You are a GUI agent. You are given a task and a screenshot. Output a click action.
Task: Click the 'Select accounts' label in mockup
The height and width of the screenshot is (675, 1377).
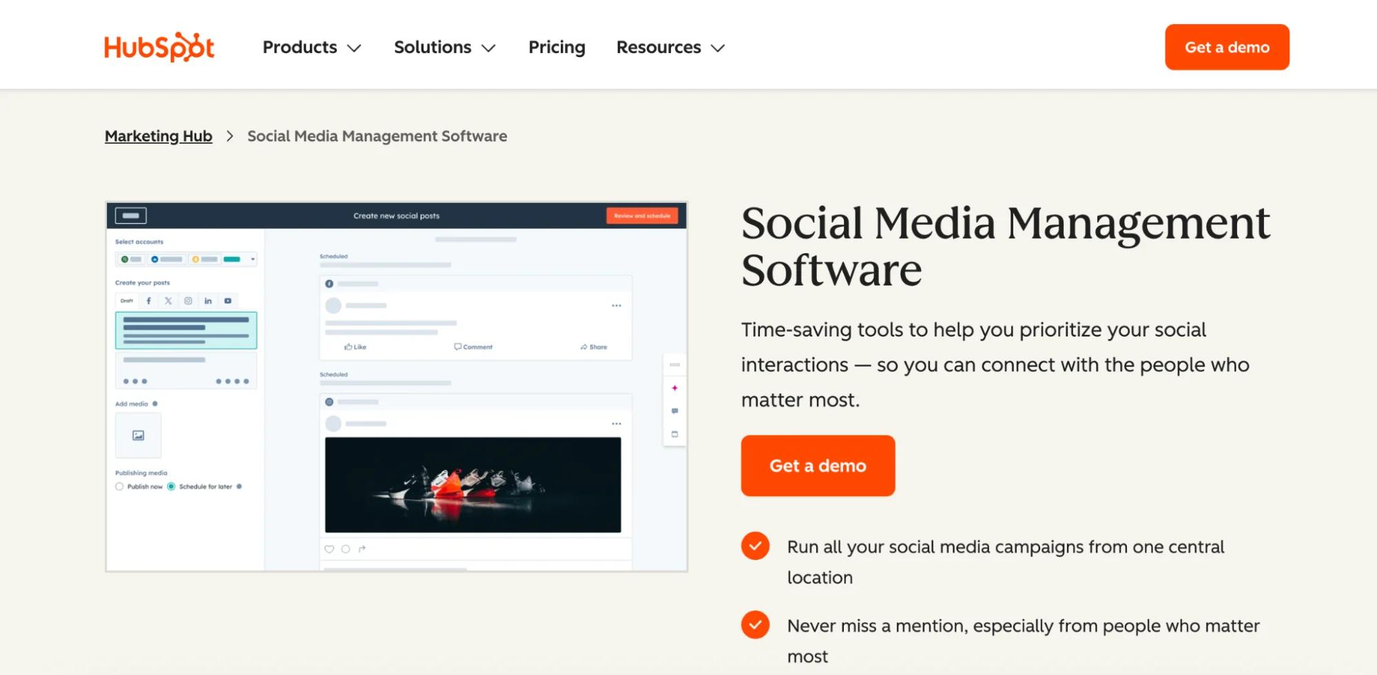[139, 242]
